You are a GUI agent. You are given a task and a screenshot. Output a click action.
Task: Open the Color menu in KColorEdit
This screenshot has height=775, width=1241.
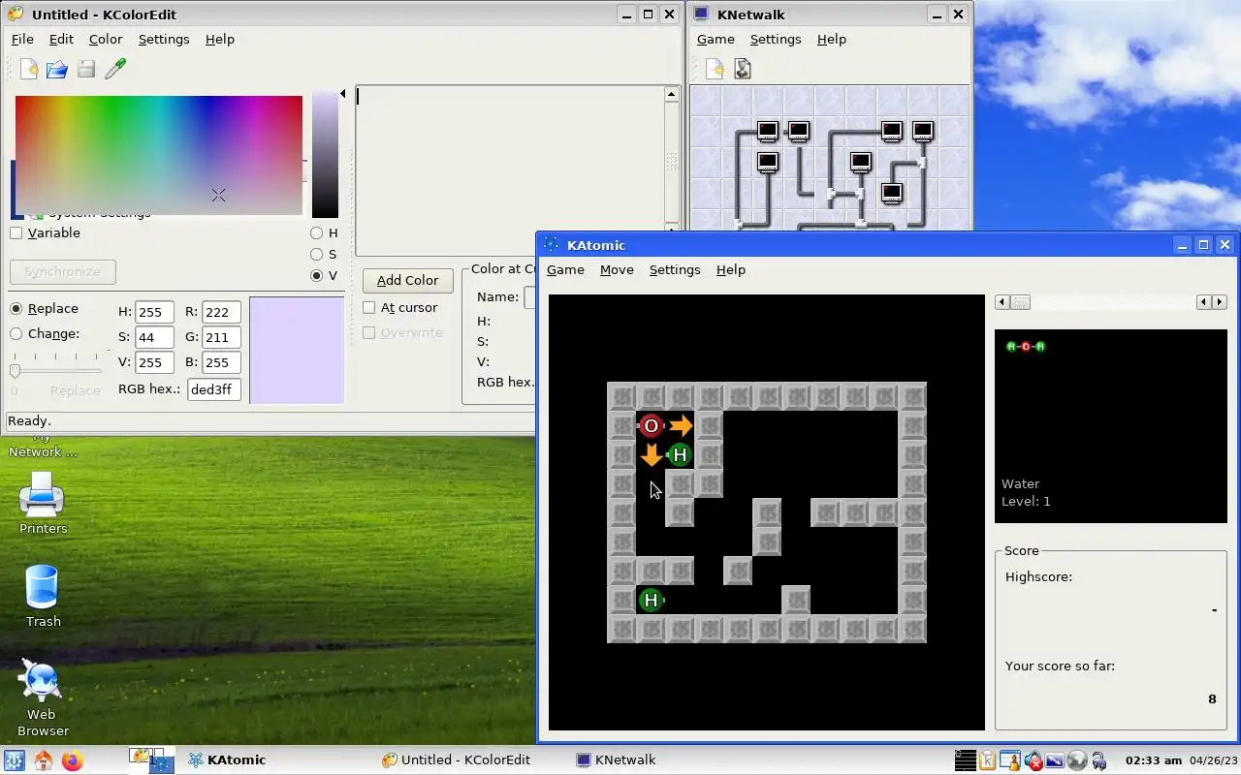point(106,39)
